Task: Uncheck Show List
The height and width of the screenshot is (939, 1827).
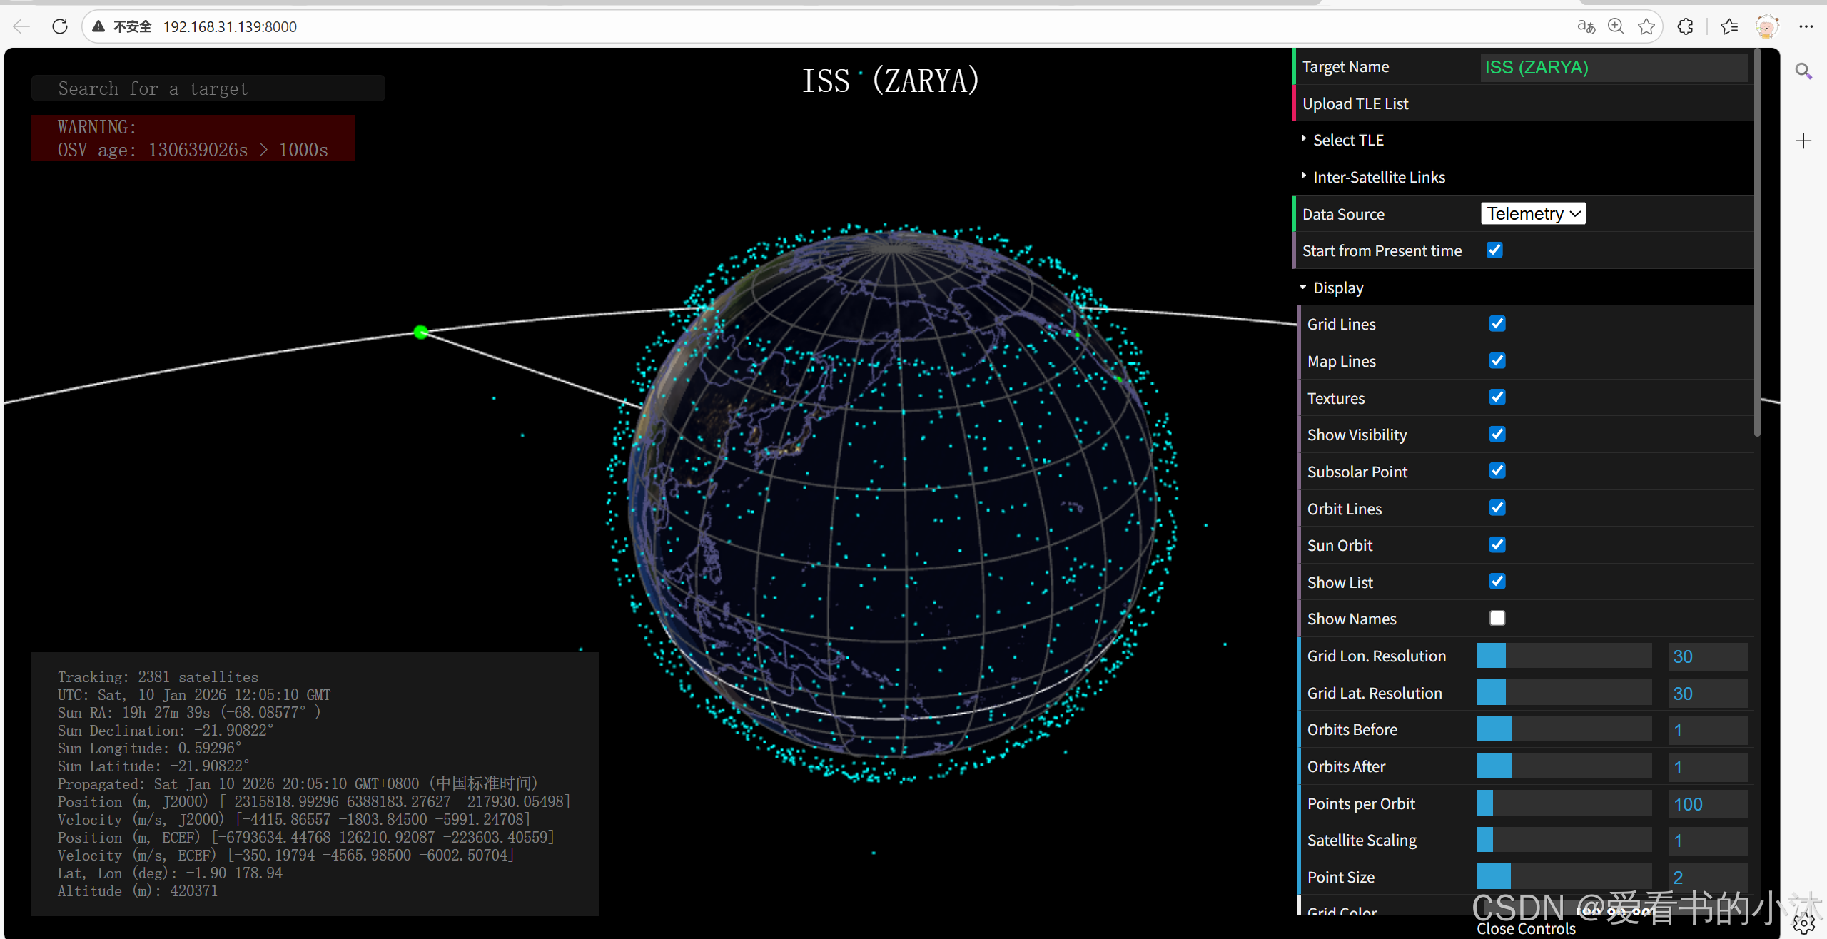Action: click(1497, 582)
